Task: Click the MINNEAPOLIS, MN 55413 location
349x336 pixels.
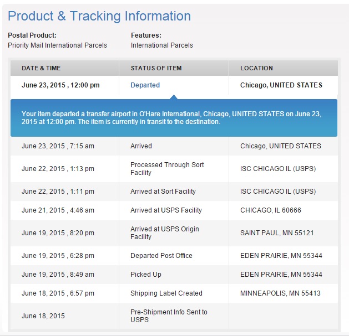Action: 280,293
